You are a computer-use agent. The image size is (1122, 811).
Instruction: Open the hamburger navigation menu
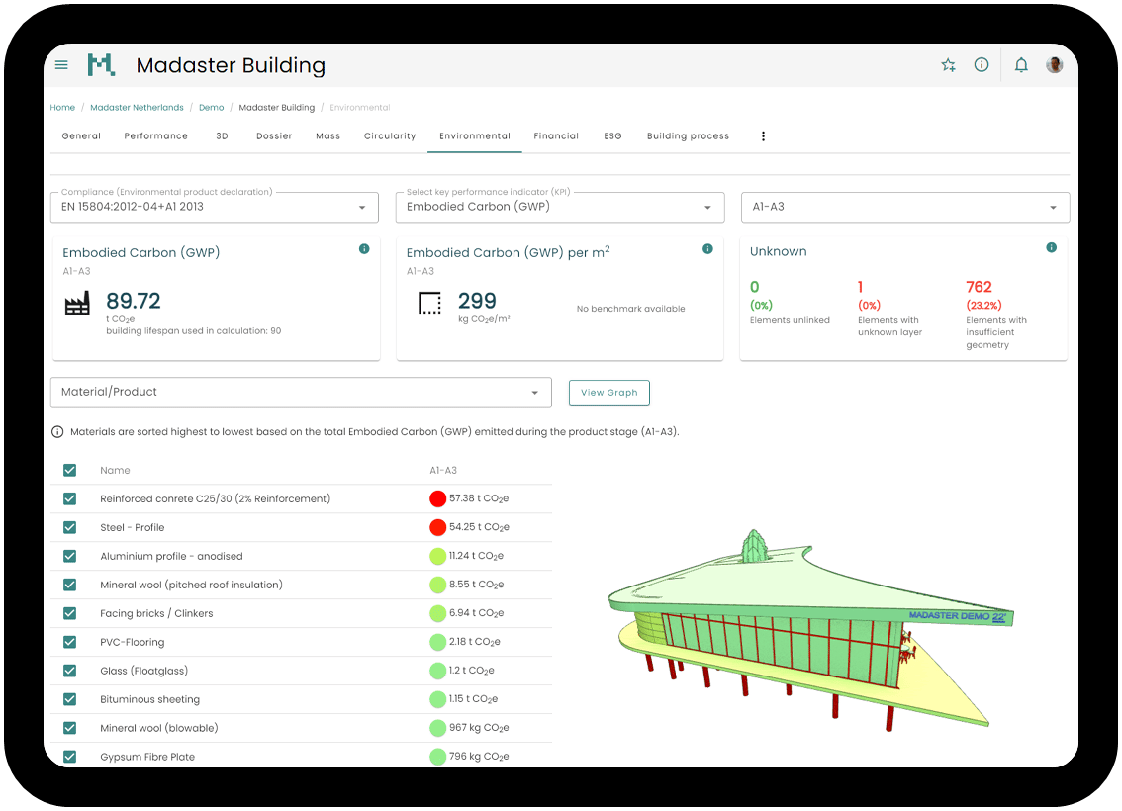(x=61, y=65)
